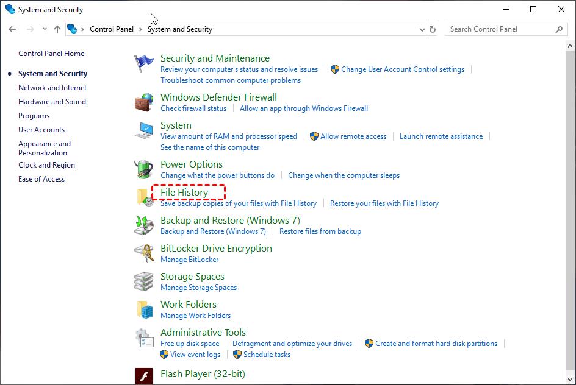Refresh the Control Panel address bar
The image size is (576, 385).
[x=433, y=29]
